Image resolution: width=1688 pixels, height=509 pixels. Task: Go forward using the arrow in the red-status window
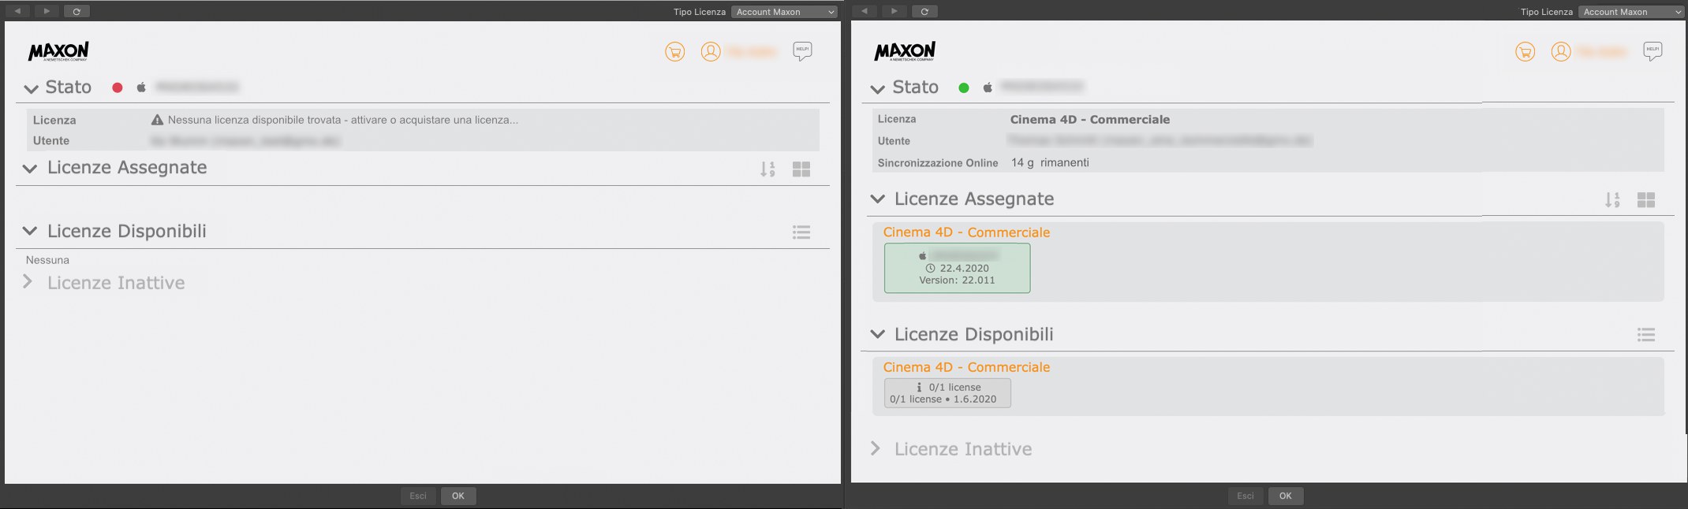47,11
